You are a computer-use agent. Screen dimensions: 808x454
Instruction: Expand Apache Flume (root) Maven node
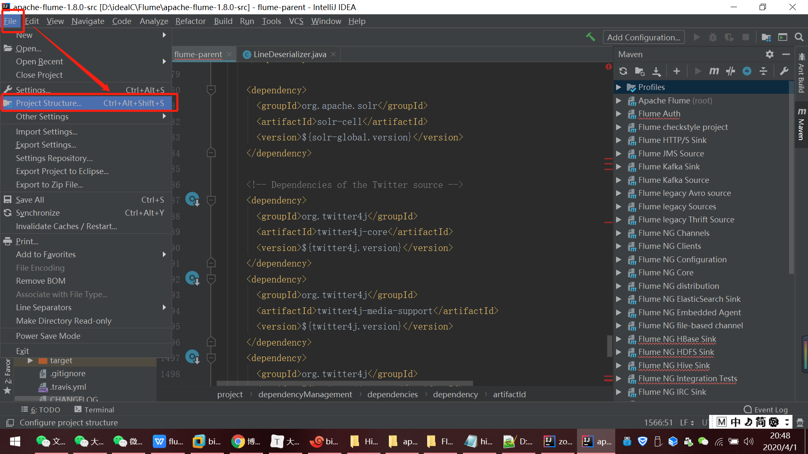619,100
